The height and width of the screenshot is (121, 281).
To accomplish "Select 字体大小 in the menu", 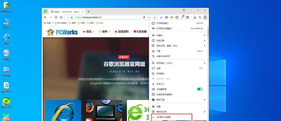I will (178, 84).
